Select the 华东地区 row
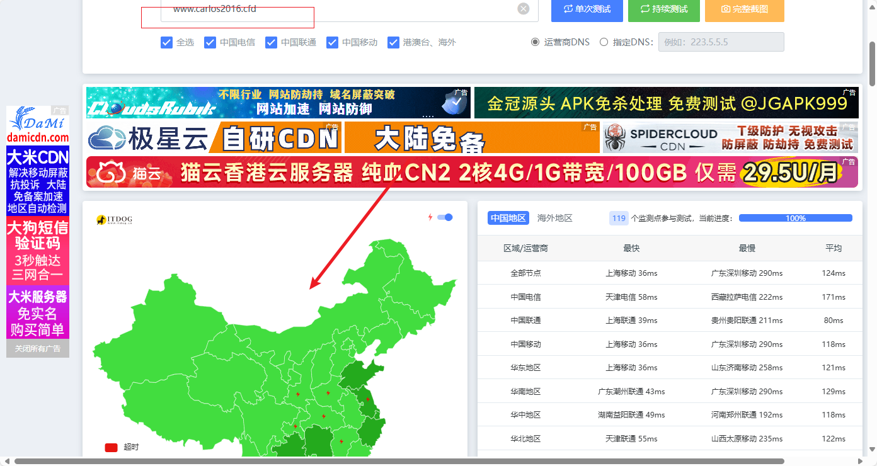This screenshot has height=466, width=877. 670,368
